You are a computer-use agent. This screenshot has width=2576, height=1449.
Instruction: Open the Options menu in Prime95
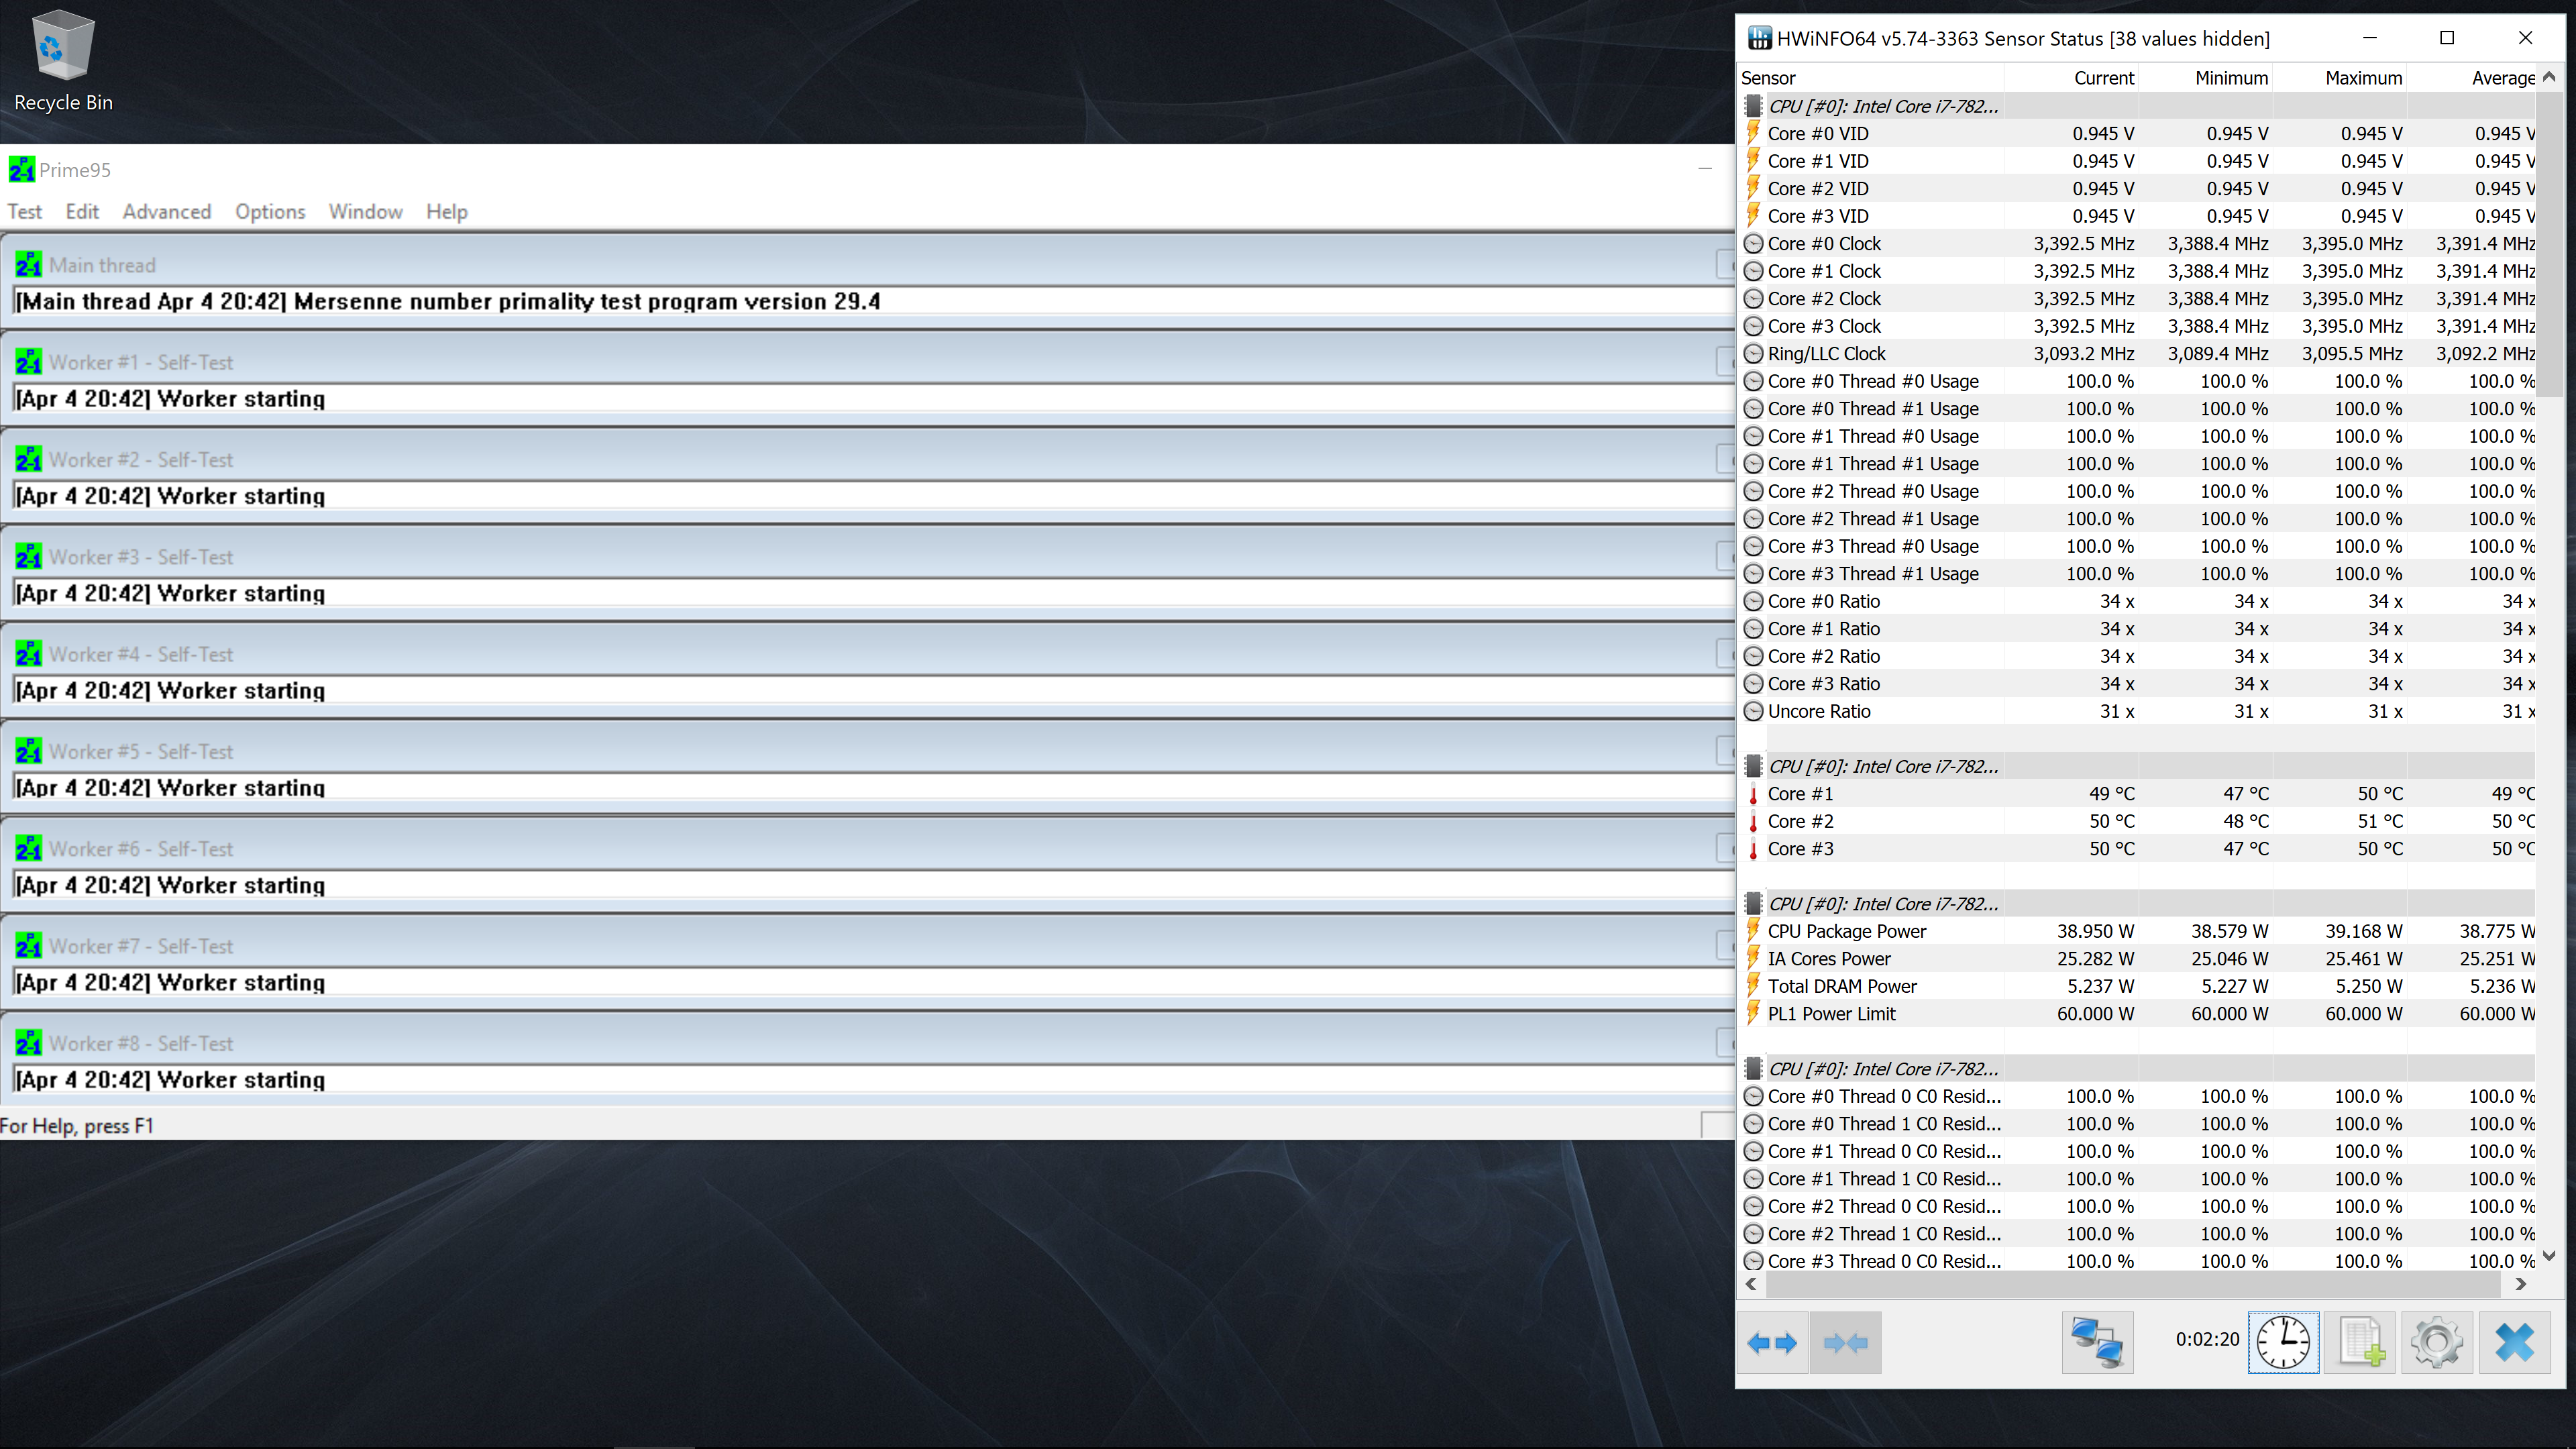270,212
